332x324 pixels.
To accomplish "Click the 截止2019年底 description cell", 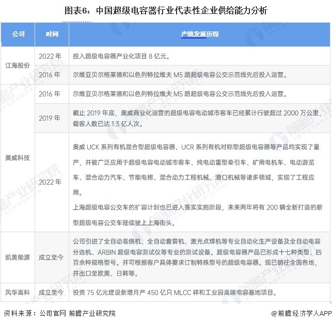I will [199, 118].
